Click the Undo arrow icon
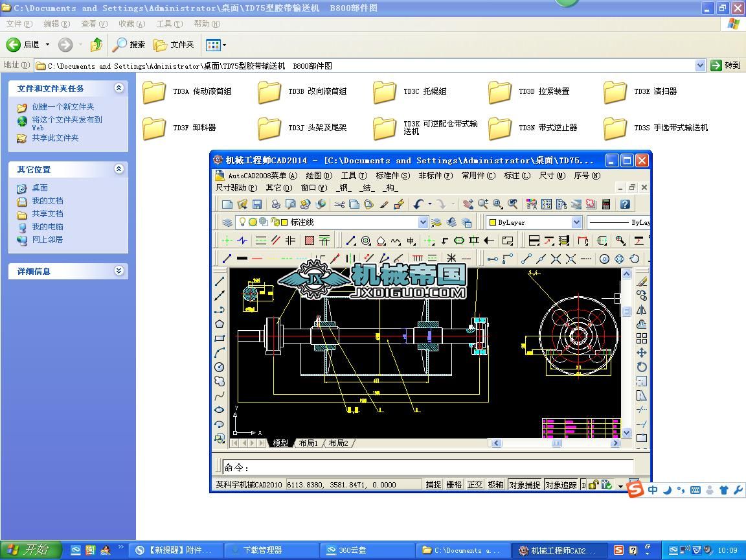 point(418,204)
